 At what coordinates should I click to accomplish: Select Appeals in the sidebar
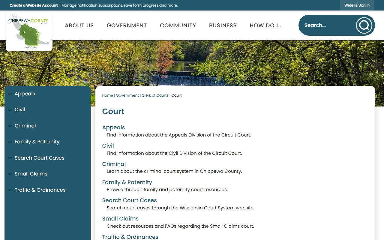25,94
